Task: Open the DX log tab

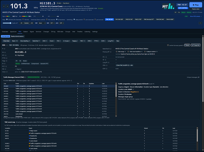Action: pyautogui.click(x=53, y=32)
